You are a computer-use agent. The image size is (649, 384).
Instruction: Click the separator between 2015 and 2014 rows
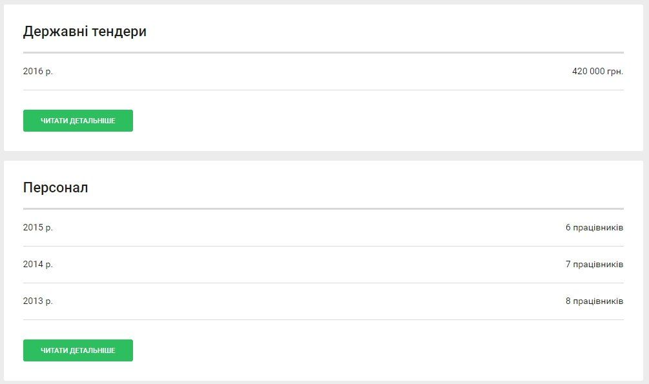[323, 246]
